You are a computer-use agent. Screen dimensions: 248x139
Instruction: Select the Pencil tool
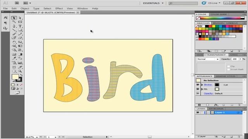coord(20,34)
